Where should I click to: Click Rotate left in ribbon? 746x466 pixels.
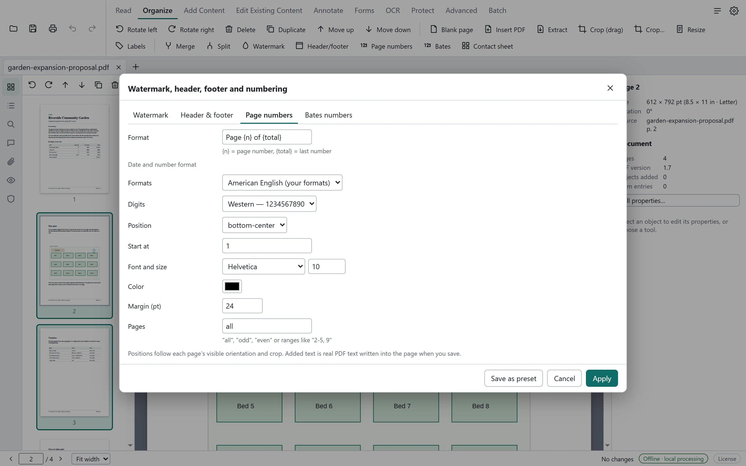pos(136,30)
